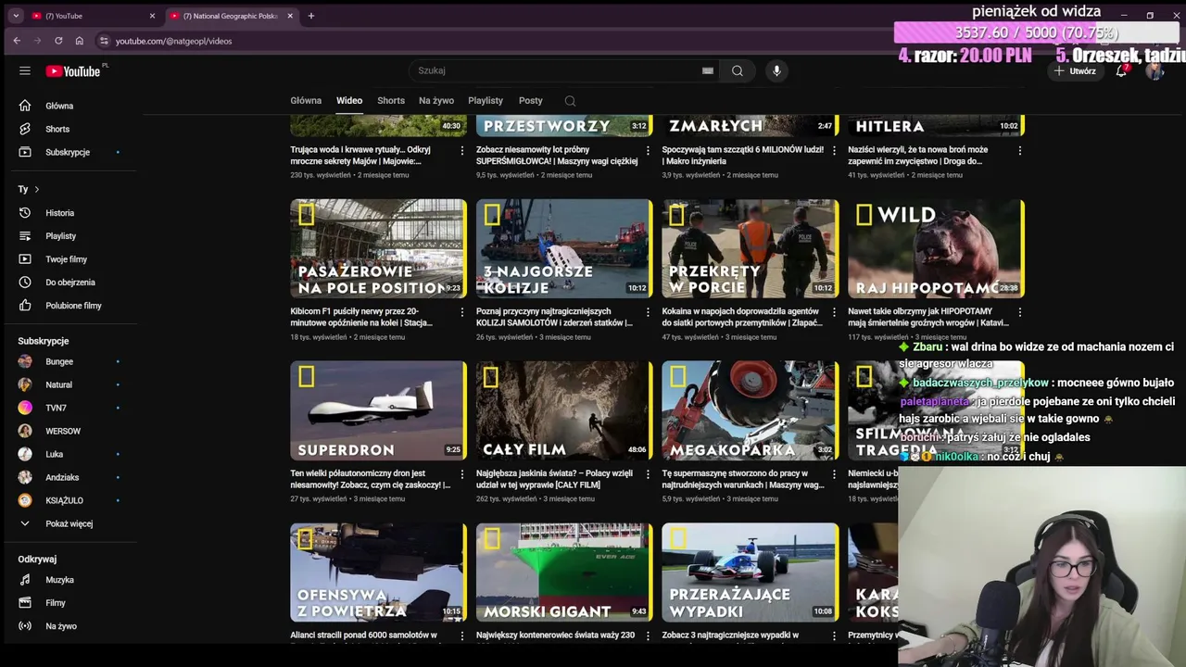Viewport: 1186px width, 667px height.
Task: Open a new browser tab
Action: (x=311, y=16)
